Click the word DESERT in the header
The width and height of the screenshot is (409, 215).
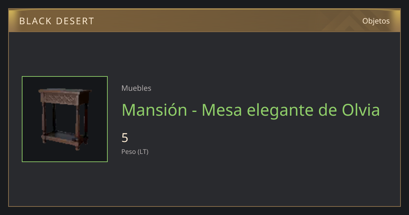click(x=75, y=21)
